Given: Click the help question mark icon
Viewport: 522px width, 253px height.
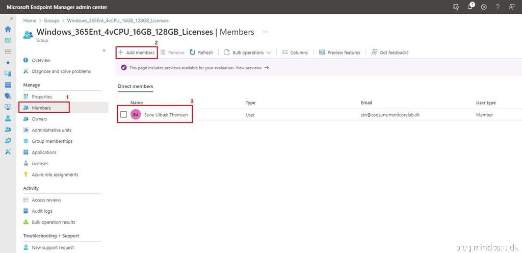Looking at the screenshot, I should [498, 7].
